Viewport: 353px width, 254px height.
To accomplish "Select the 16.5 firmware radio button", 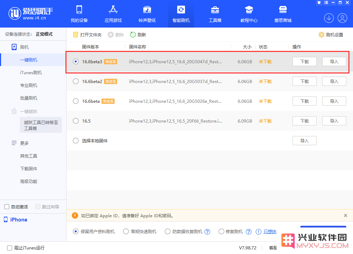I will [76, 121].
